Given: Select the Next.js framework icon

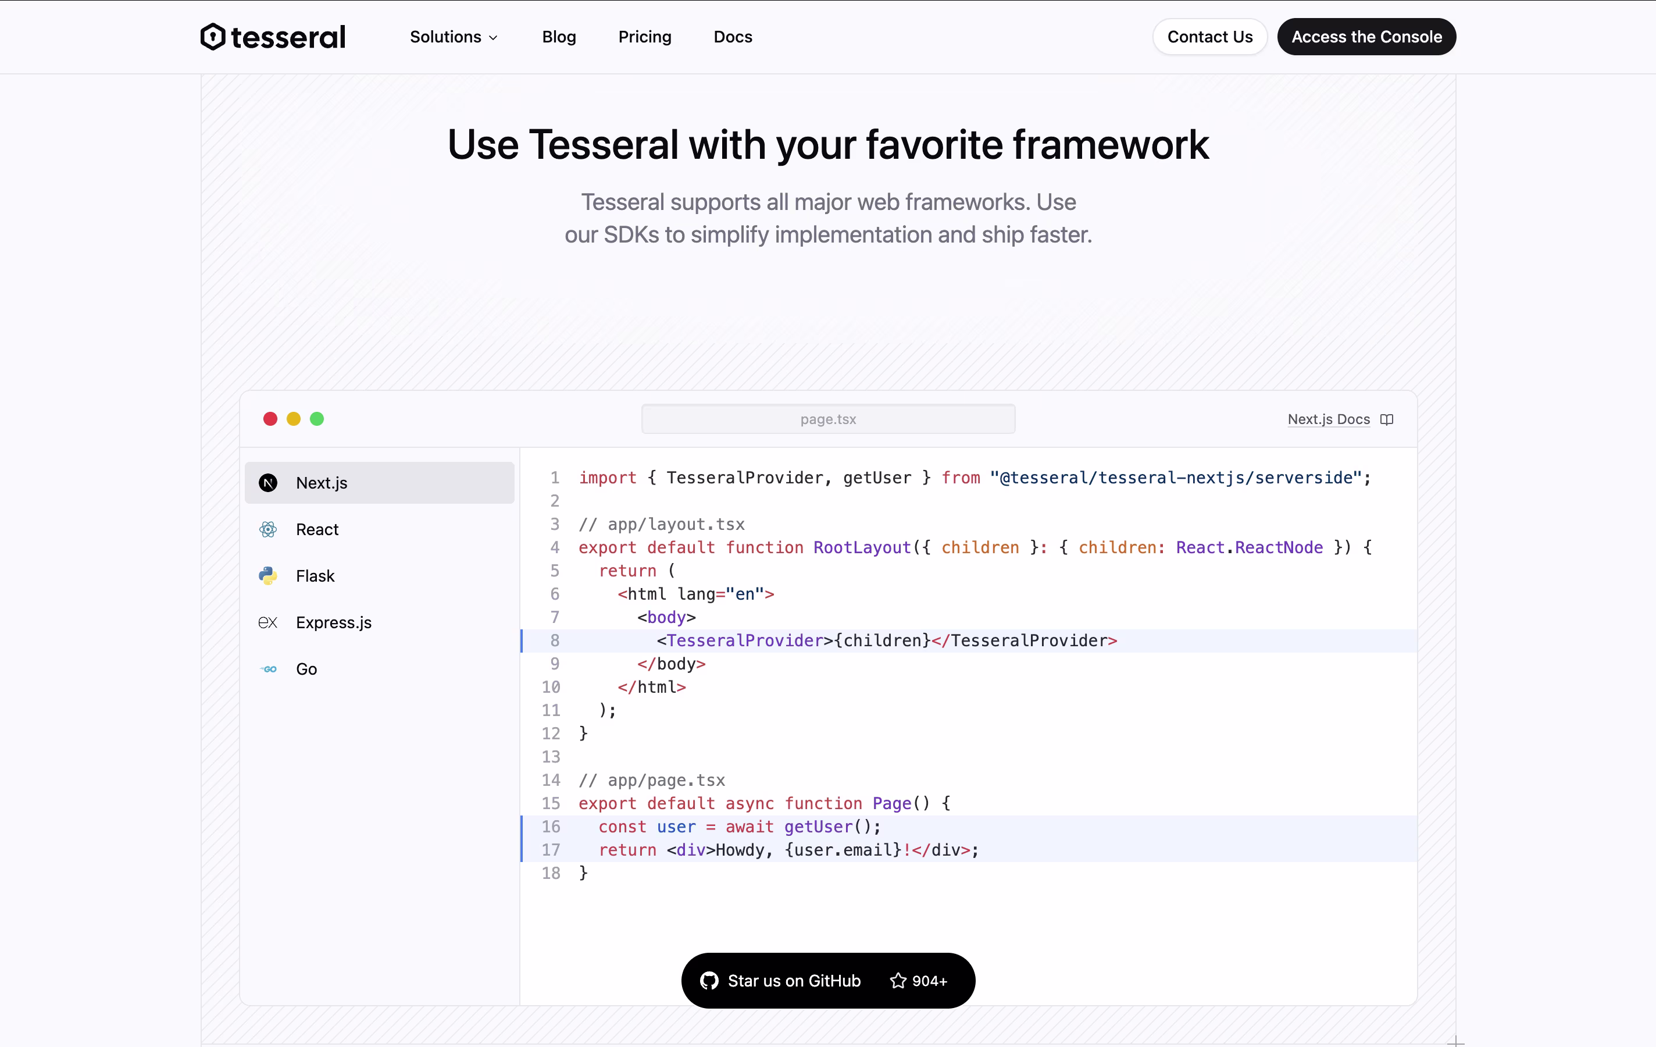Looking at the screenshot, I should point(268,483).
